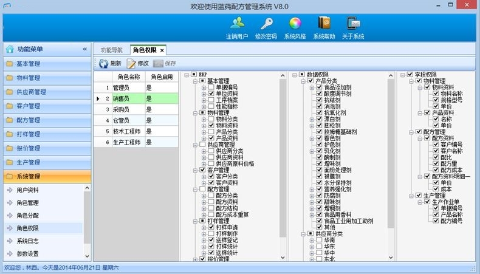Open the 基本管理 menu section
This screenshot has width=480, height=274.
(x=47, y=64)
